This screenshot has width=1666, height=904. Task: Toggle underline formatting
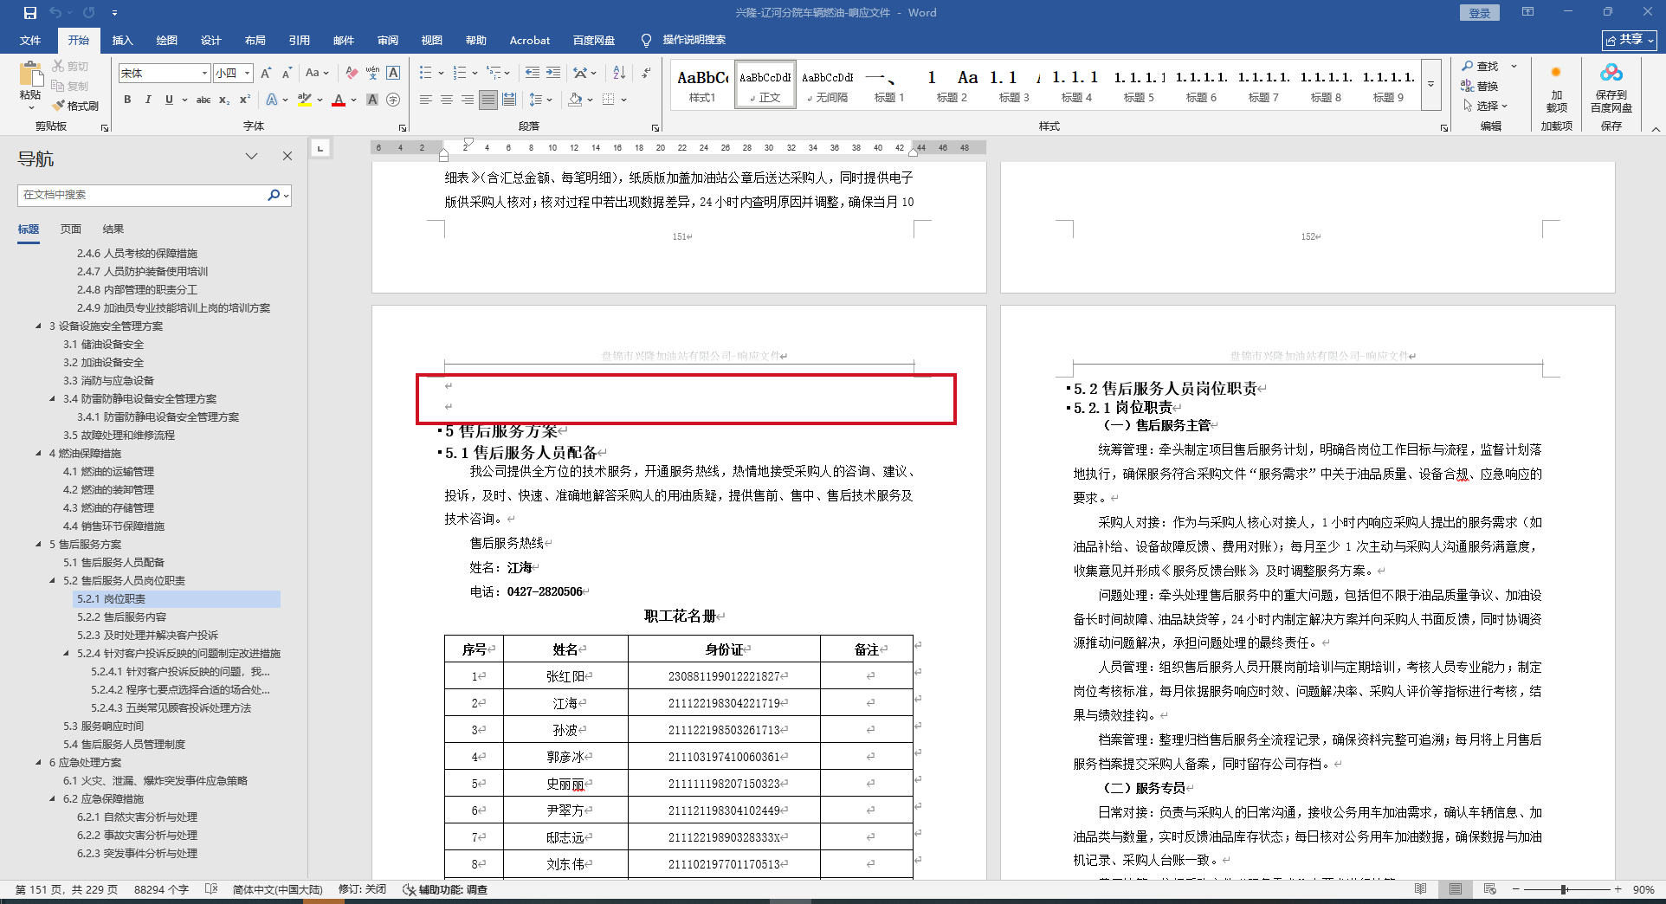tap(169, 100)
